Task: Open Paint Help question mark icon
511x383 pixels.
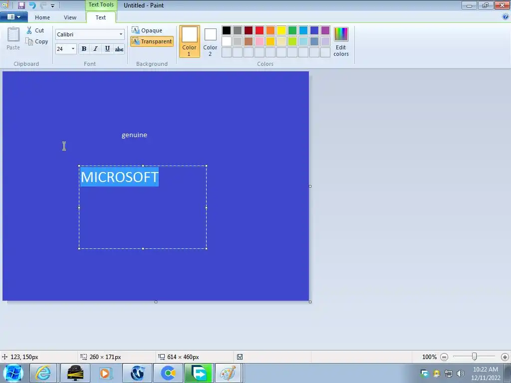Action: (506, 16)
